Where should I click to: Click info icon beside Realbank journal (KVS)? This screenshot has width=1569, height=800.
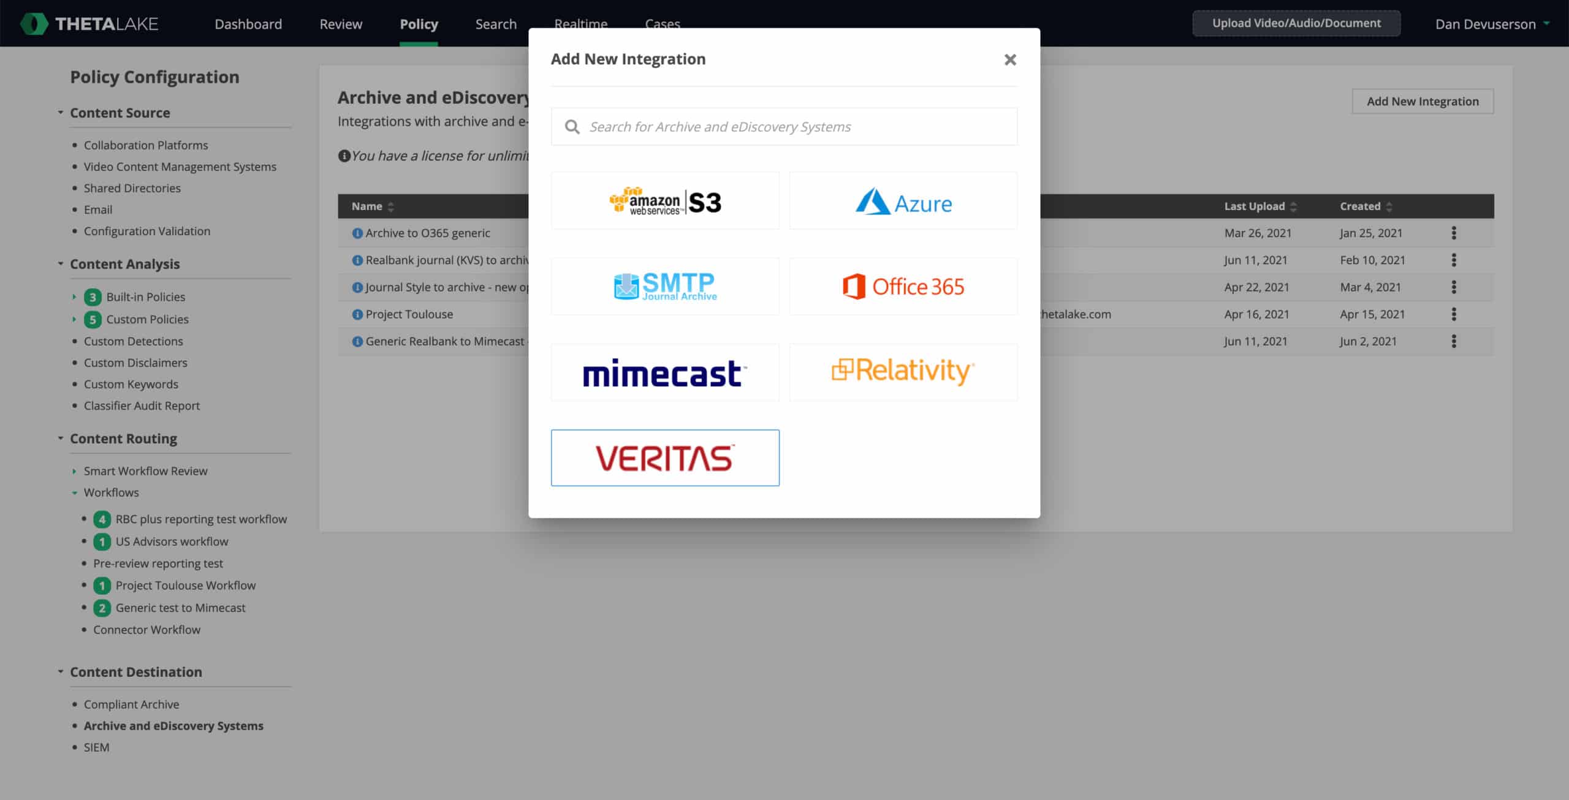tap(357, 260)
